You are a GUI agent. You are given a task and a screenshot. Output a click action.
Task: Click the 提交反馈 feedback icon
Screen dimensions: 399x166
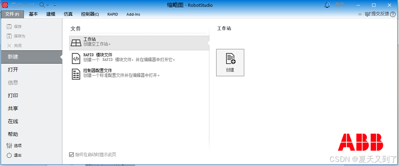[x=367, y=14]
